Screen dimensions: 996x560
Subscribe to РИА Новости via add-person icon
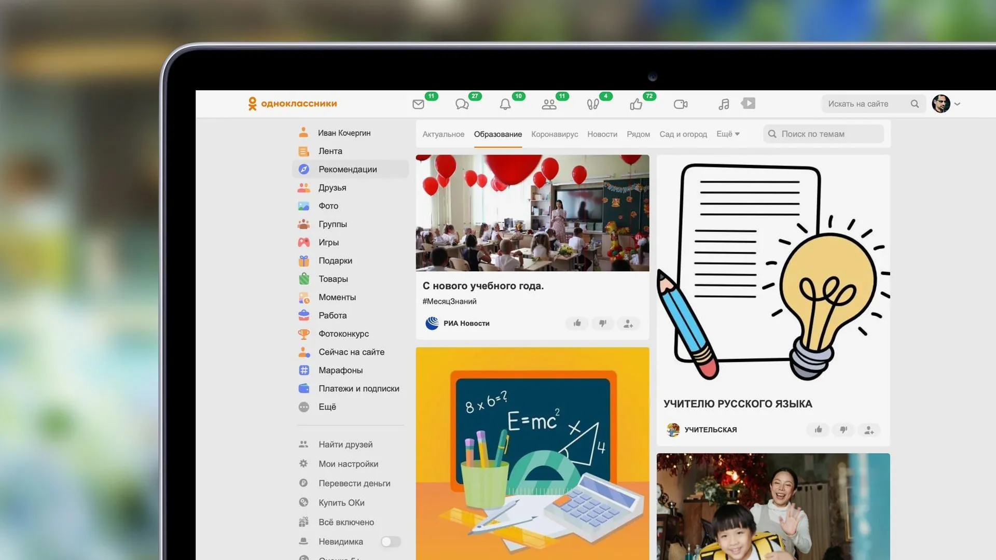(x=628, y=324)
